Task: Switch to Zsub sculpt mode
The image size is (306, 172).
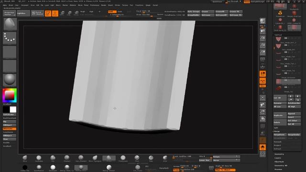Action: point(120,11)
